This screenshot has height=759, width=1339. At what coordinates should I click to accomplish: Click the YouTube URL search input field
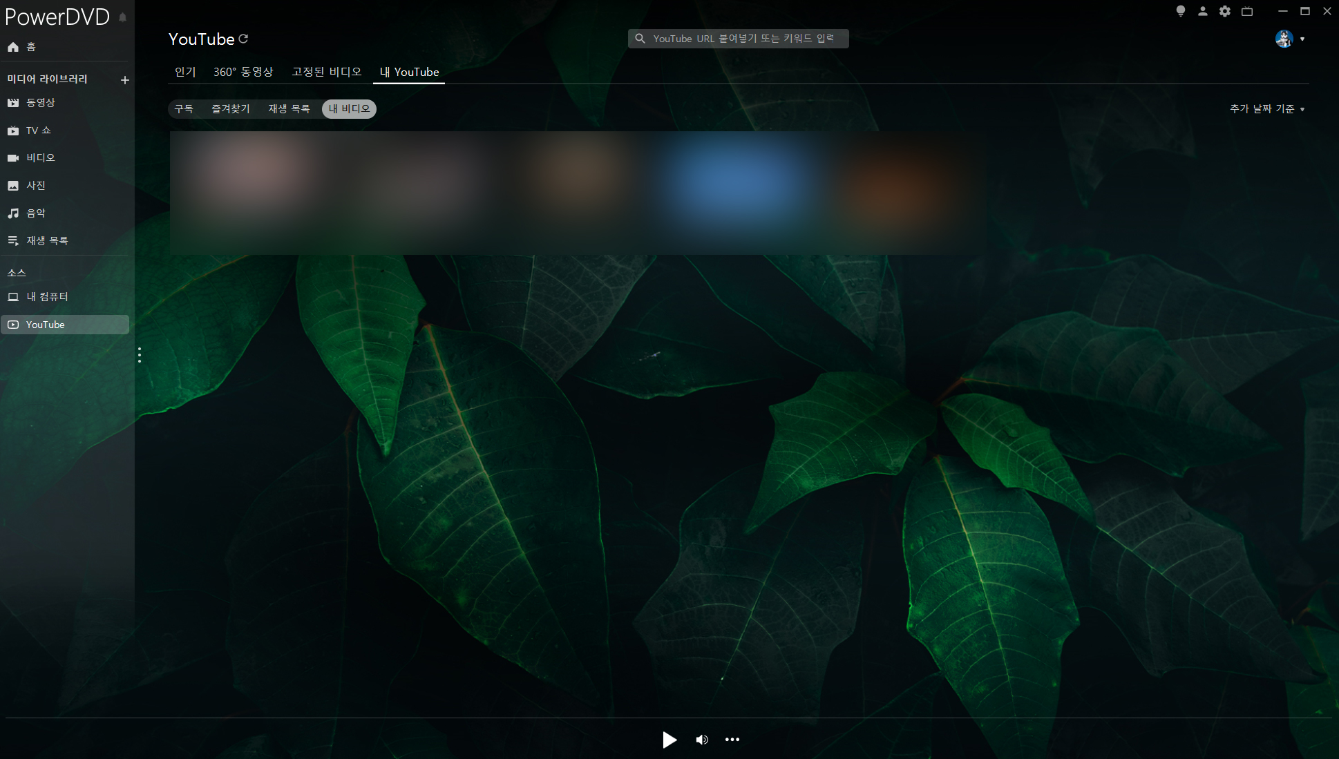[738, 39]
